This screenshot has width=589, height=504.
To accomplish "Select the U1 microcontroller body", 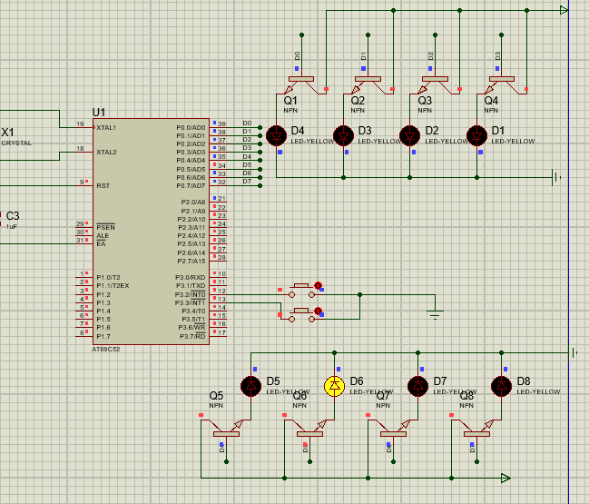I will tap(151, 232).
